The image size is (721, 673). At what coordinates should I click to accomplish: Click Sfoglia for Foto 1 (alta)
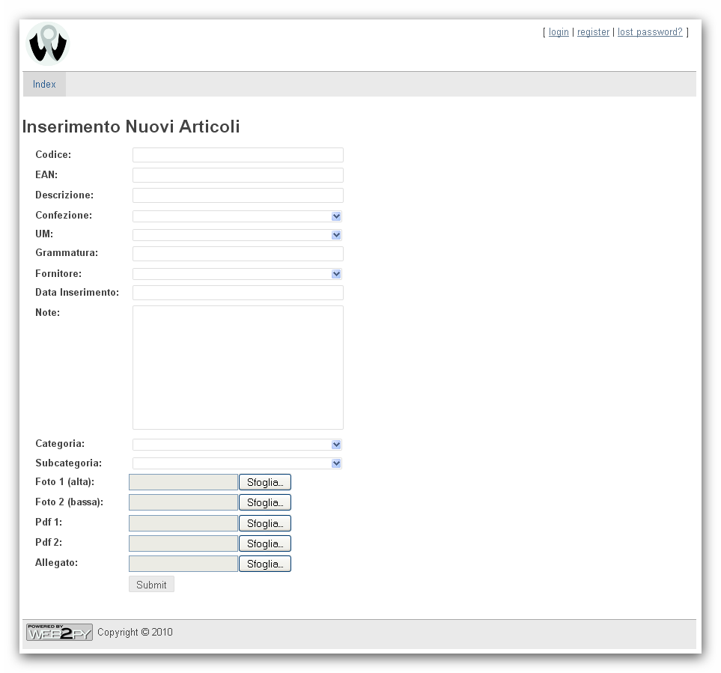click(264, 481)
